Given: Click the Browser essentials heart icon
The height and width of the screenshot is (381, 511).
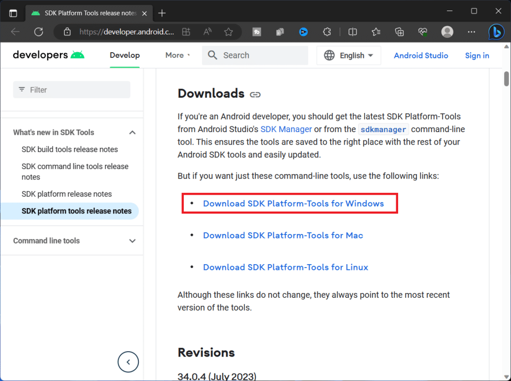Looking at the screenshot, I should click(422, 32).
